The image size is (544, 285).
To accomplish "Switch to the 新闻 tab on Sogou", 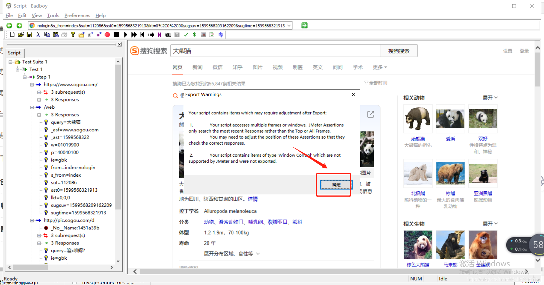I will click(197, 67).
